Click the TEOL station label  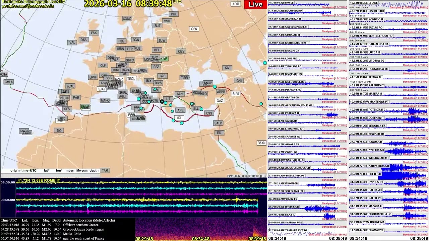tap(131, 79)
